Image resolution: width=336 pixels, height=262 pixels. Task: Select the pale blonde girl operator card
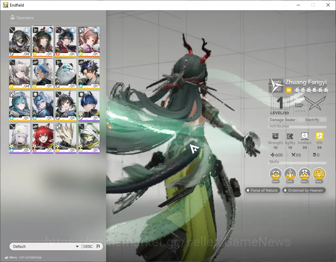(x=20, y=74)
